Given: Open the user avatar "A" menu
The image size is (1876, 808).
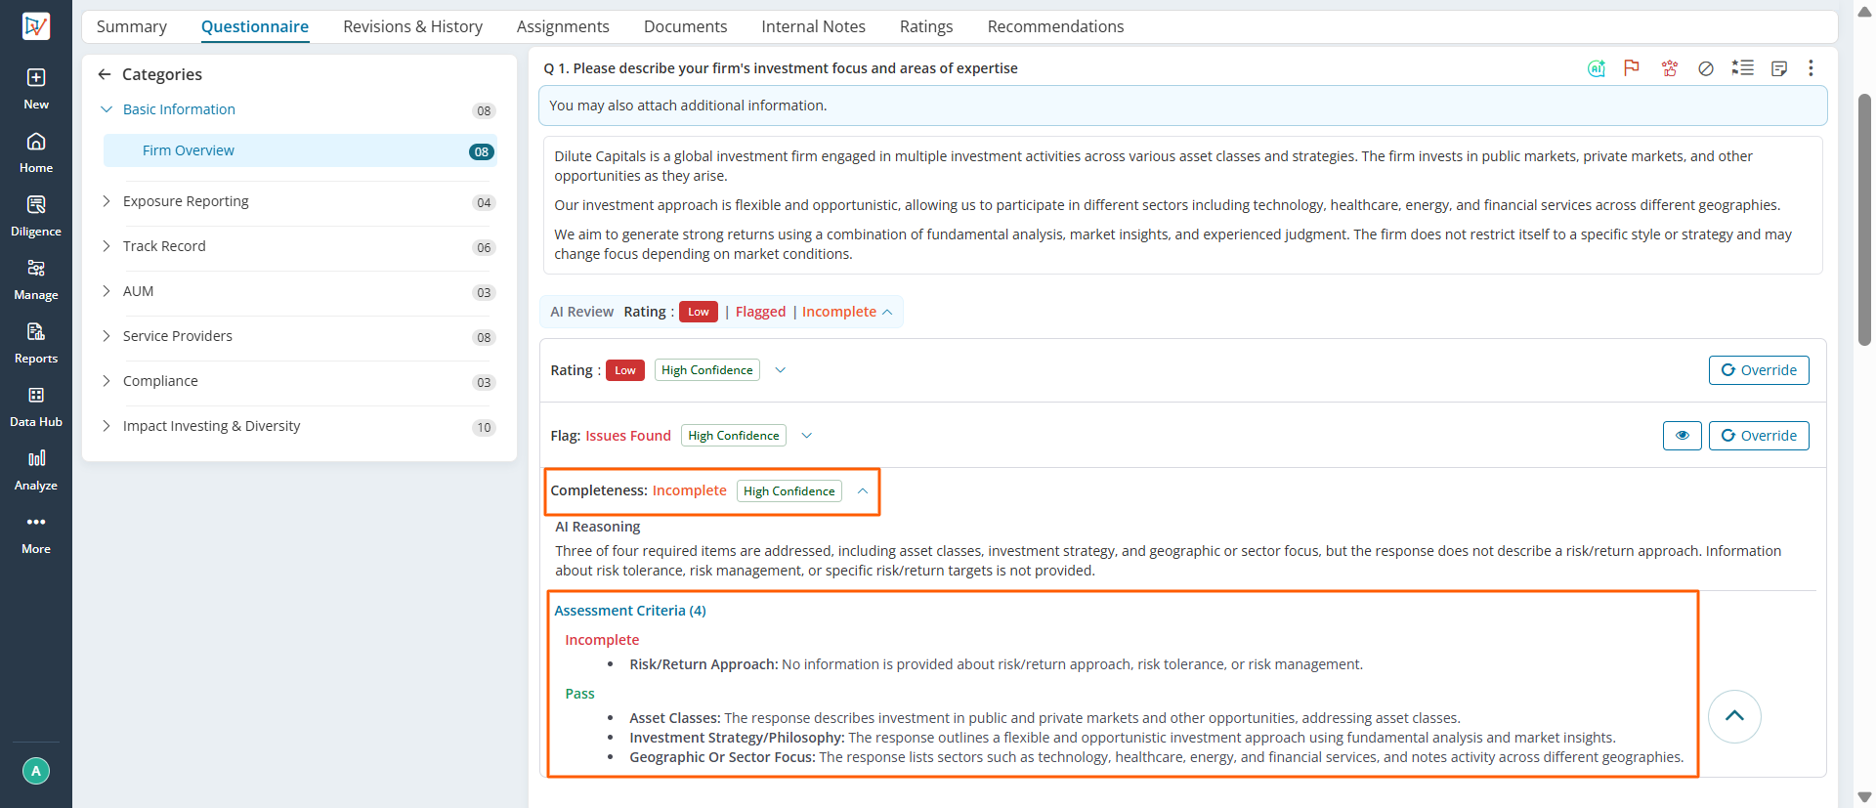Looking at the screenshot, I should (x=36, y=771).
